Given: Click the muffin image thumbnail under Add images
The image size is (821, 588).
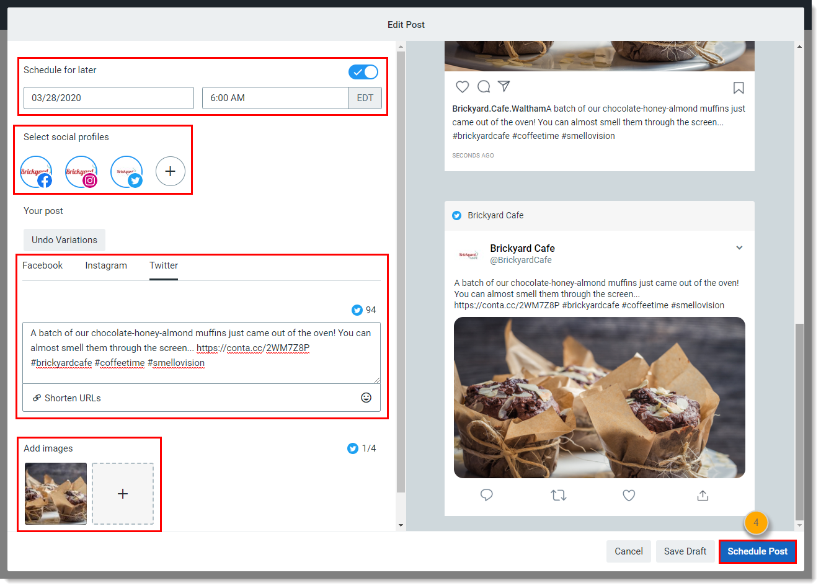Looking at the screenshot, I should (x=56, y=494).
